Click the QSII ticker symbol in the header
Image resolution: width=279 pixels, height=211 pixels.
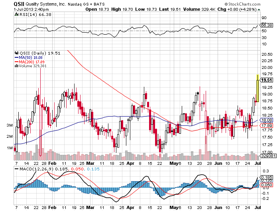pyautogui.click(x=19, y=4)
